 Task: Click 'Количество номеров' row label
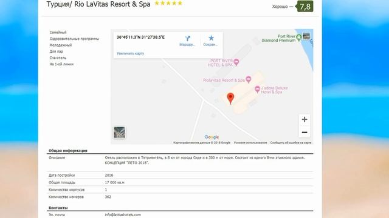[66, 197]
